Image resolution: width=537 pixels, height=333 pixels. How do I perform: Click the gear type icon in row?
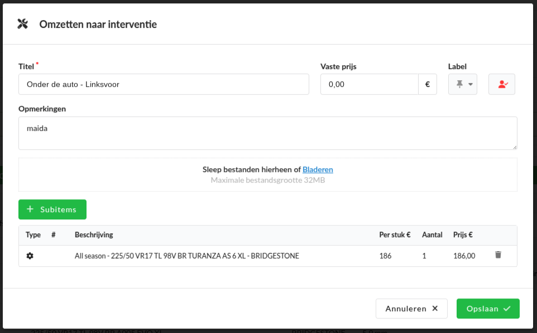click(30, 256)
